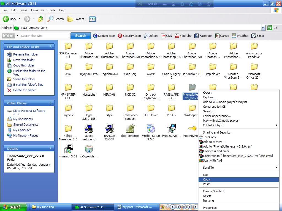Open the E-mail toolbar link
Image resolution: width=282 pixels, height=211 pixels.
click(x=258, y=36)
